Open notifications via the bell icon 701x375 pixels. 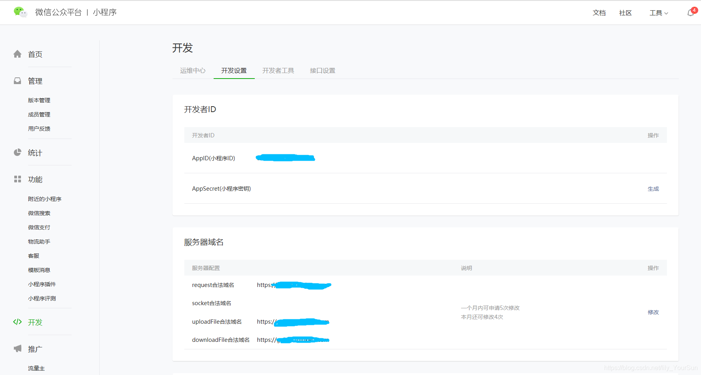(x=690, y=13)
